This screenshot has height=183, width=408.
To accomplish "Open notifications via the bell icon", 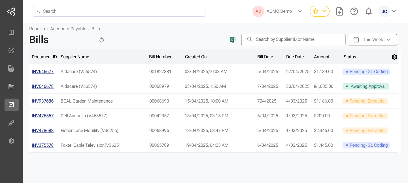I will 369,11.
